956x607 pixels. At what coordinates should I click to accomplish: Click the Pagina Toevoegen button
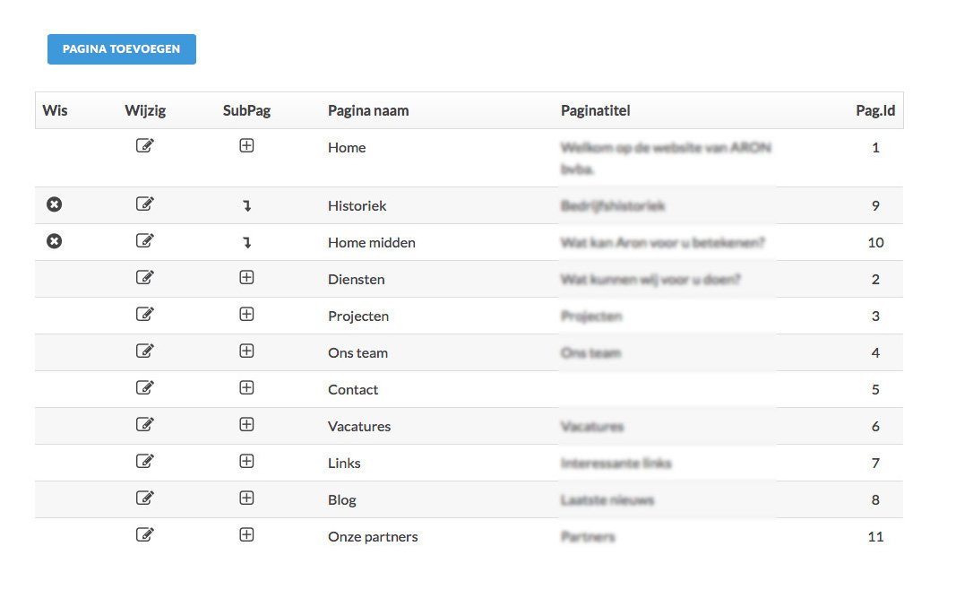(x=122, y=48)
